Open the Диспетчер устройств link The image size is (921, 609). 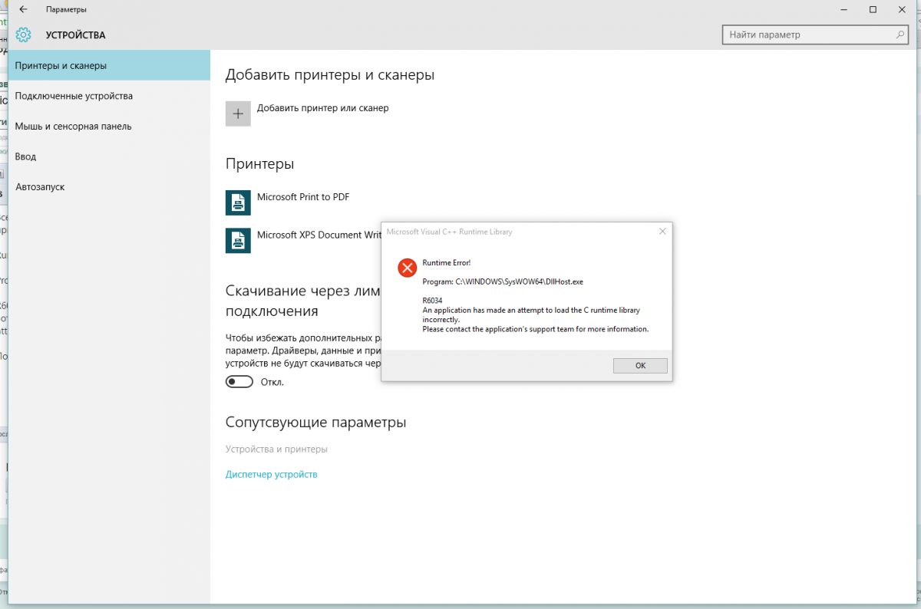click(271, 475)
